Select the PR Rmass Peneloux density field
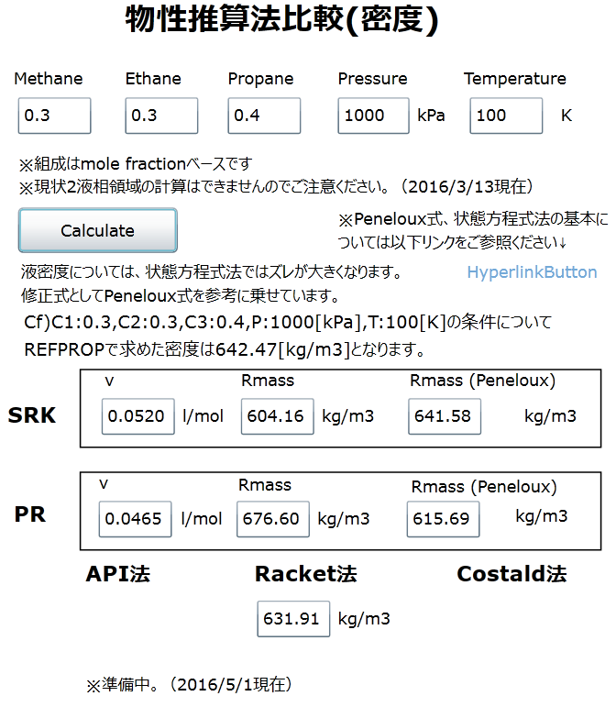The height and width of the screenshot is (707, 616). click(x=443, y=519)
